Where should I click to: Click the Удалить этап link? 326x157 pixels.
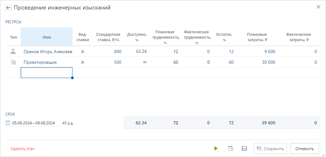(22, 149)
